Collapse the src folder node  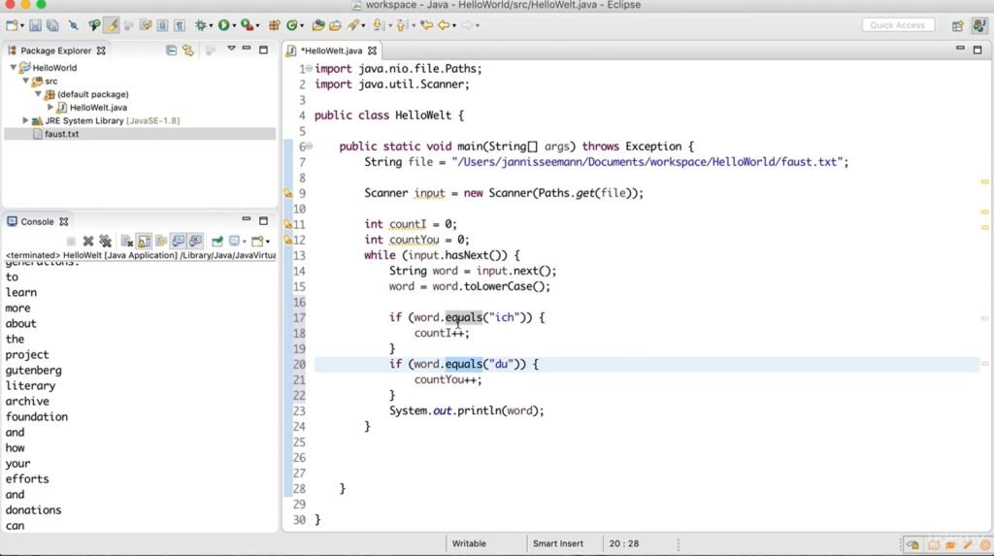click(x=26, y=81)
